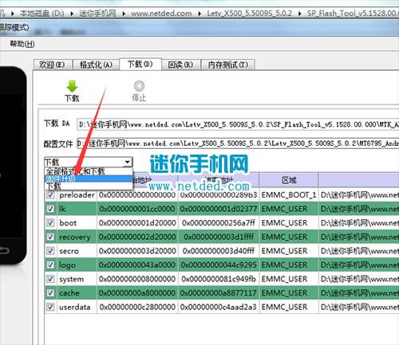The width and height of the screenshot is (399, 345).
Task: Expand breadcrumb arrow after www.netded.com
Action: pos(199,14)
